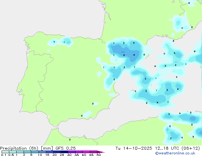The width and height of the screenshot is (202, 156).
Task: Click the 20–25 mm dark blue swatch
Action: coord(57,152)
